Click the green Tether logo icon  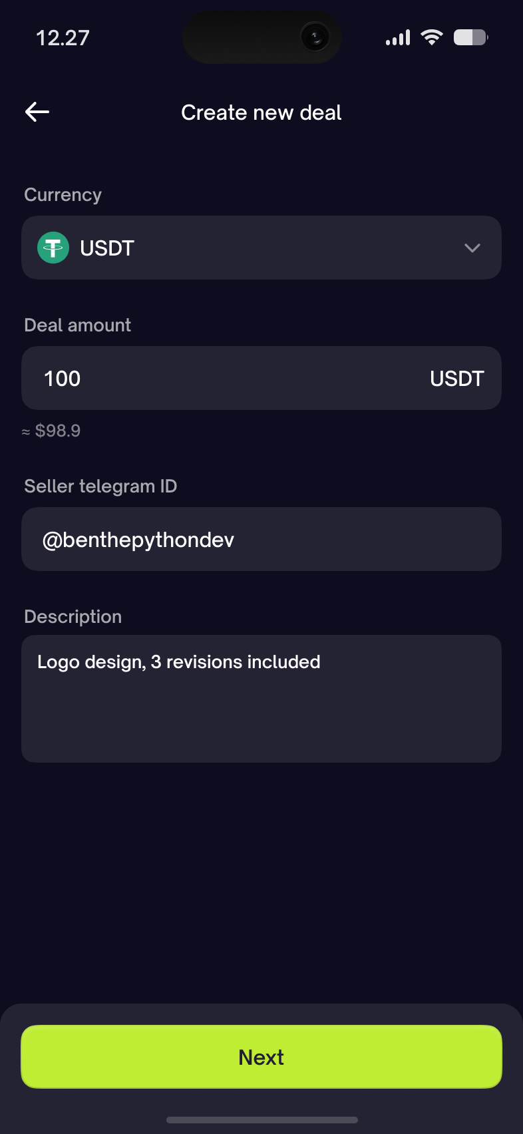point(53,248)
